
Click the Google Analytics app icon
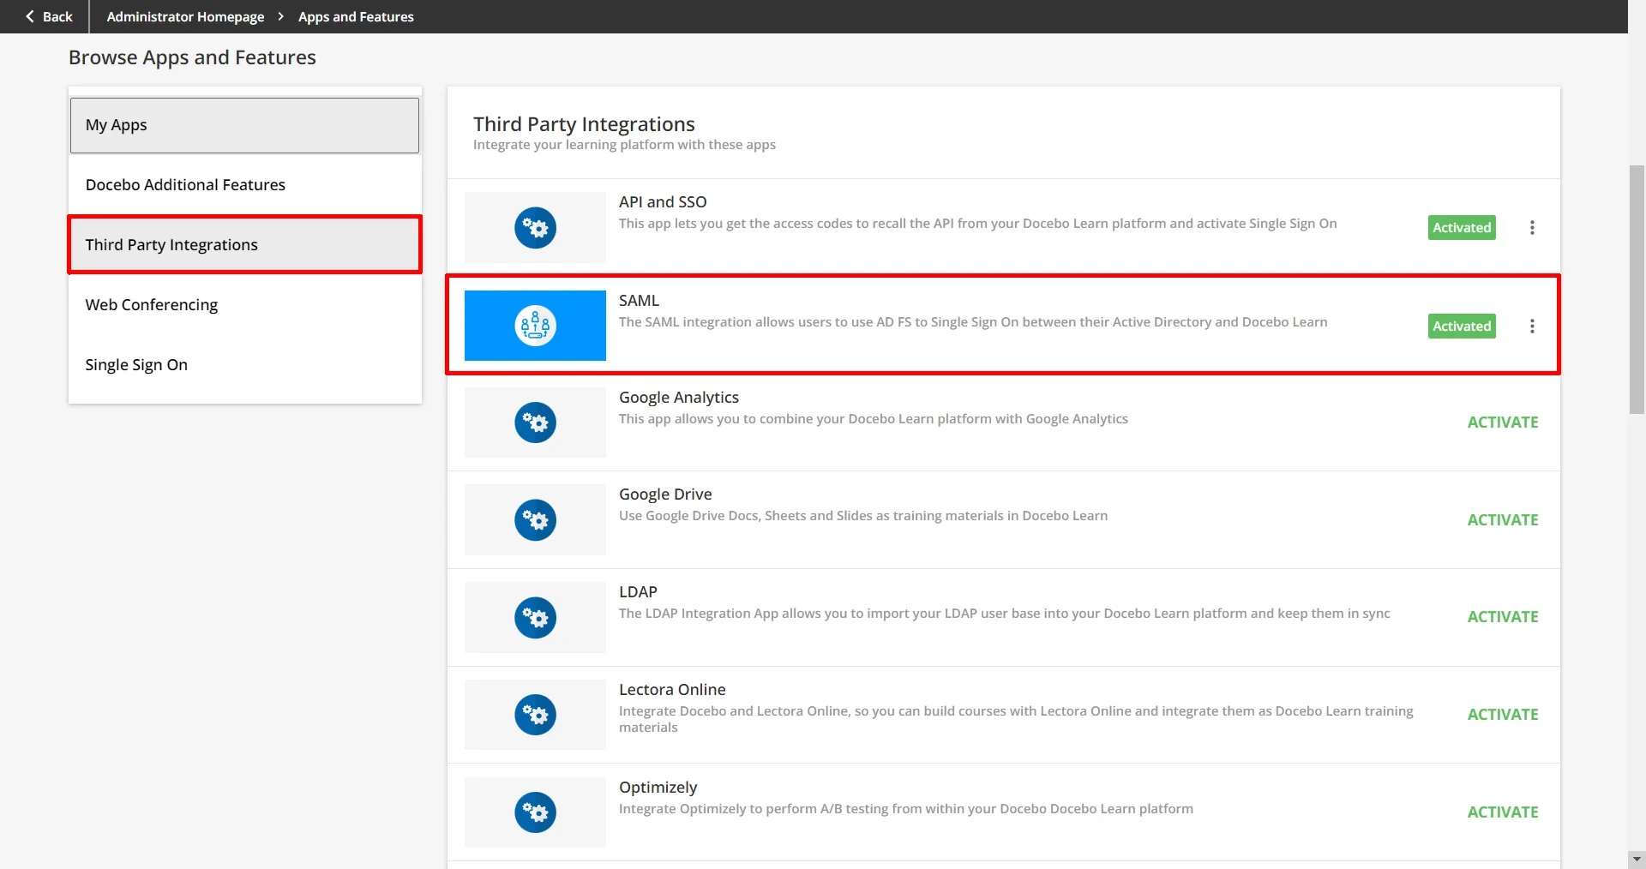534,423
